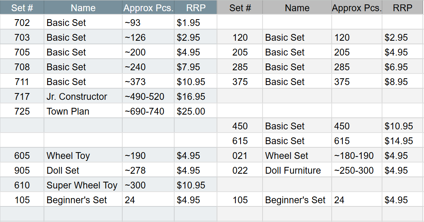This screenshot has width=424, height=222.
Task: Click the 'Super Wheel Toy' cell
Action: pos(83,185)
